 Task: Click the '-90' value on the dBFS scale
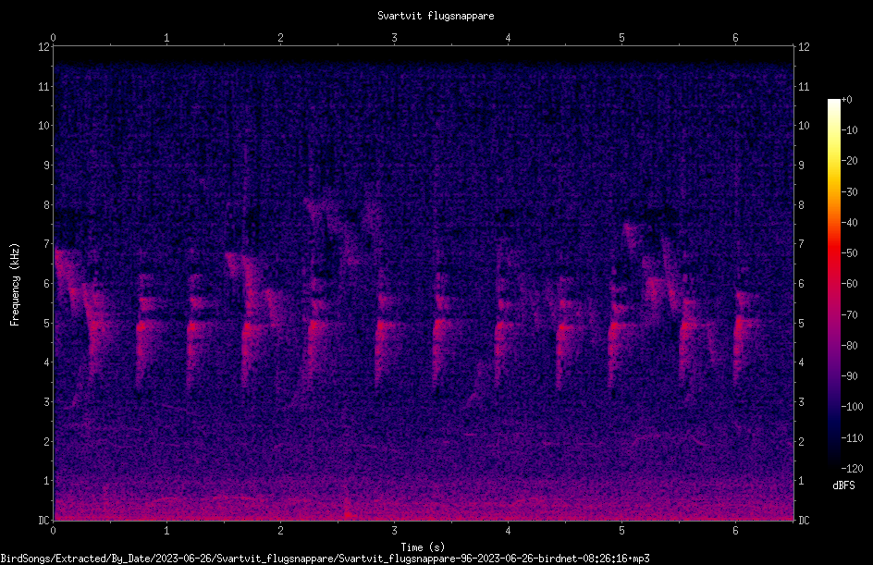(x=849, y=376)
